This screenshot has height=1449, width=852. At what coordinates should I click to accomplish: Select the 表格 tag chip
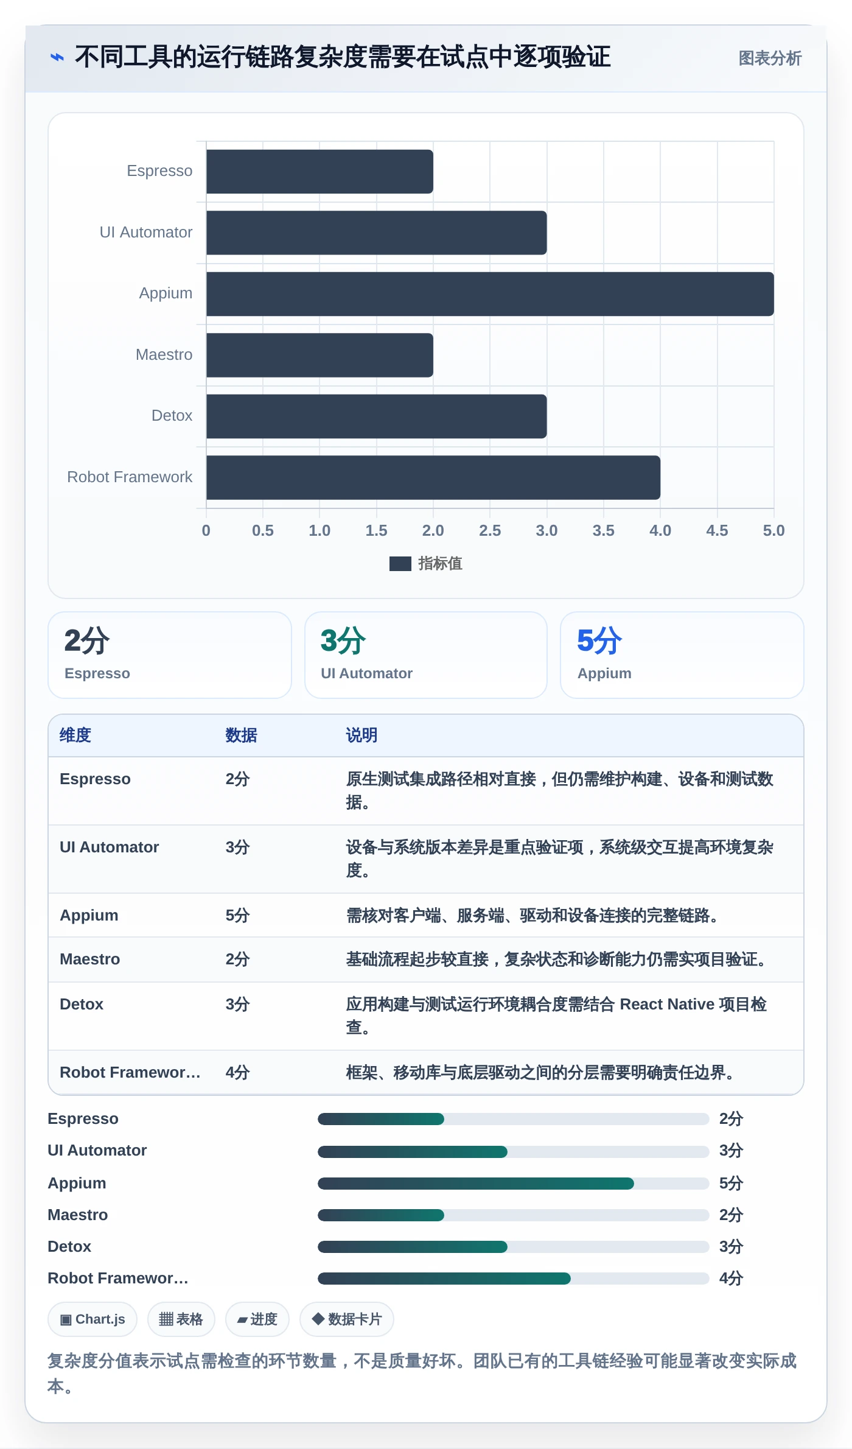click(181, 1319)
